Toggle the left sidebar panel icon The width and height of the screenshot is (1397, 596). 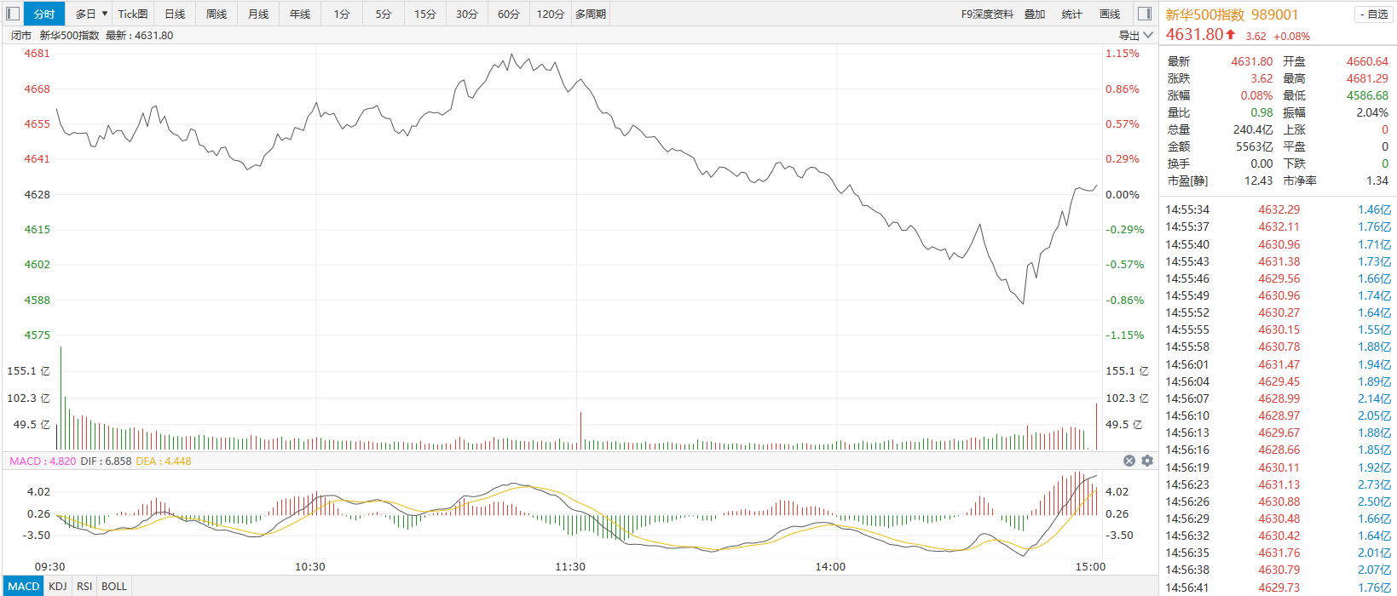(13, 14)
